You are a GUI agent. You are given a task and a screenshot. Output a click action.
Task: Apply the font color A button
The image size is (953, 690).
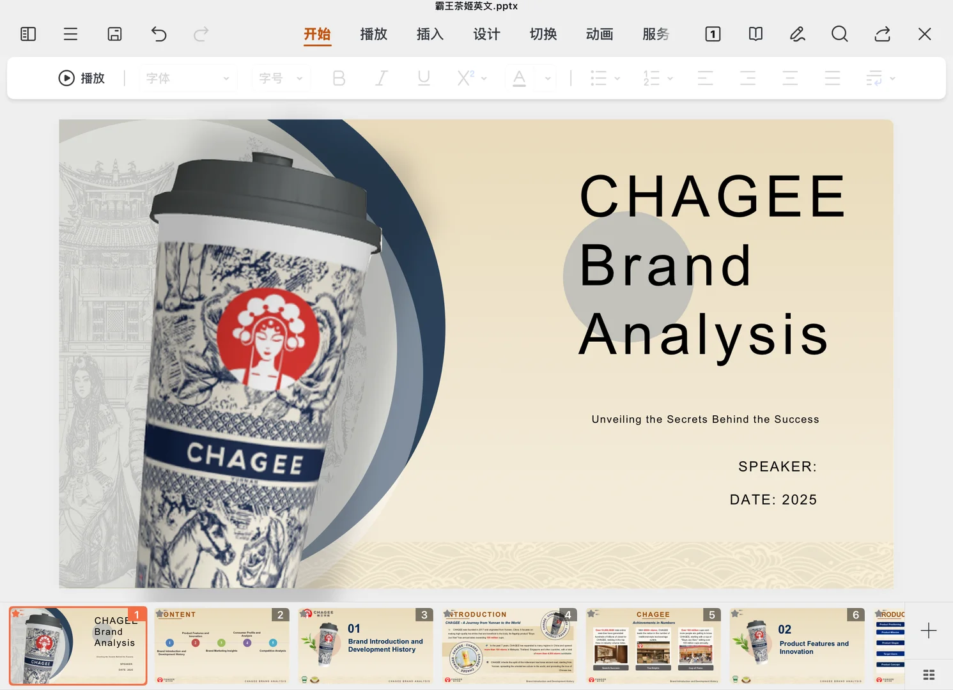click(x=519, y=78)
